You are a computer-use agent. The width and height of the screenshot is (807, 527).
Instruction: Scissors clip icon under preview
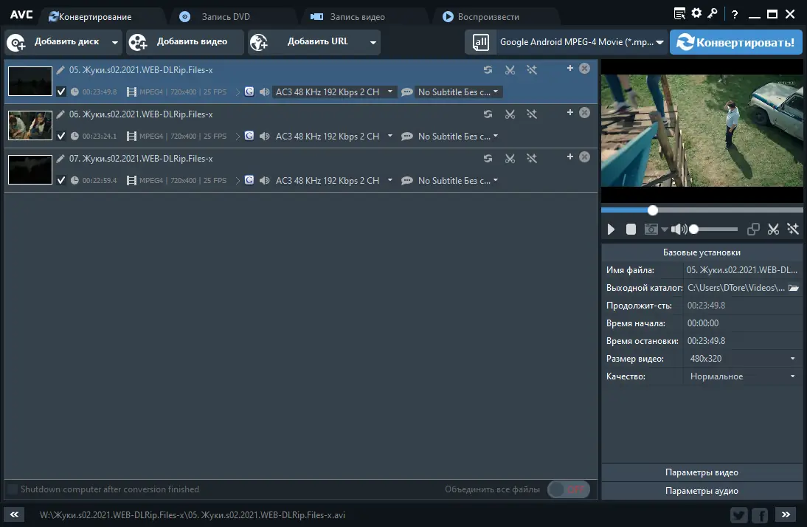(x=773, y=230)
